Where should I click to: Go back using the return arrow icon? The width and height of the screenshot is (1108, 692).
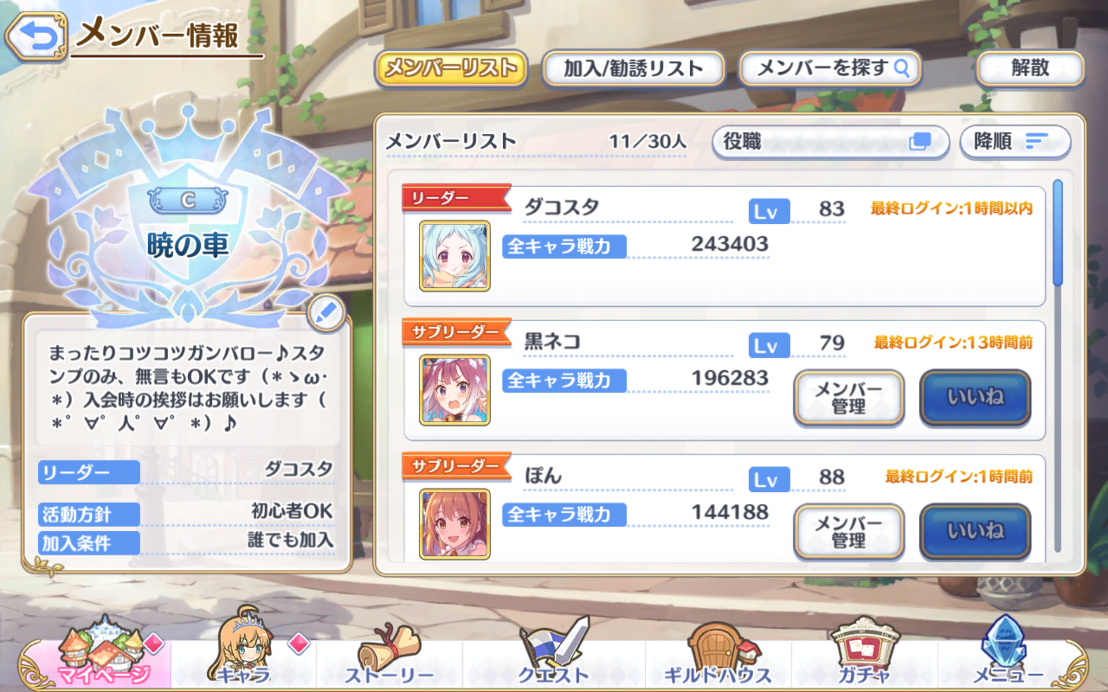tap(37, 36)
